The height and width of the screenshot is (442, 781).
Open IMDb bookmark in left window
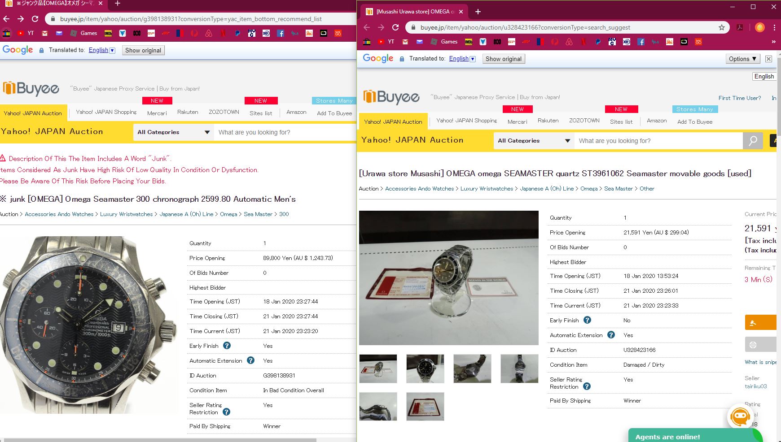point(108,33)
